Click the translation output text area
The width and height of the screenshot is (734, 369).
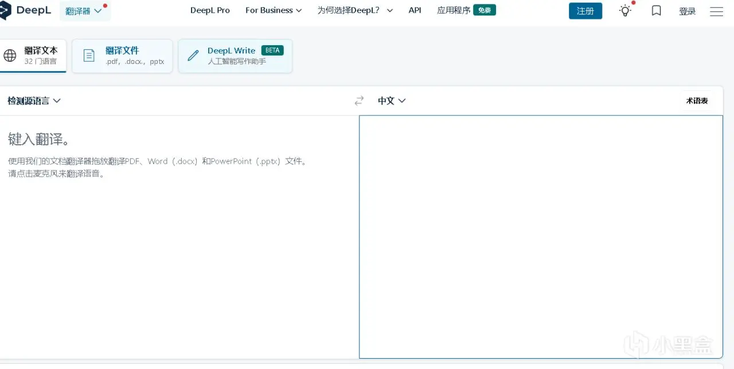click(541, 237)
